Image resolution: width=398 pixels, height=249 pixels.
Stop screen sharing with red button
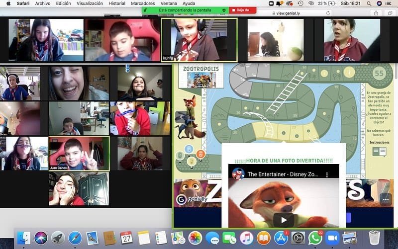(243, 10)
